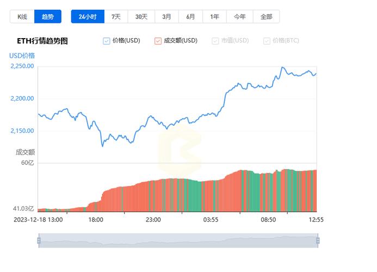Show the 7天 time range

116,16
